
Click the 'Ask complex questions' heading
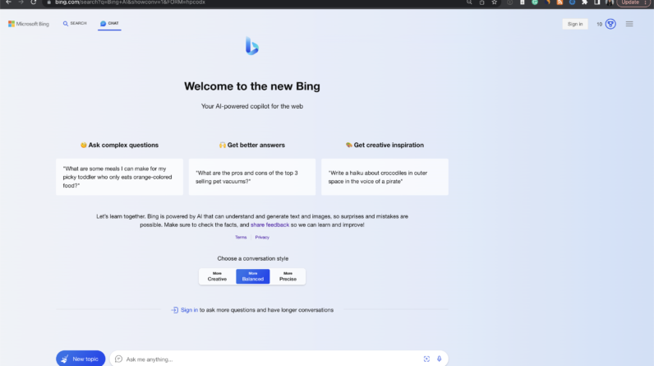coord(119,145)
